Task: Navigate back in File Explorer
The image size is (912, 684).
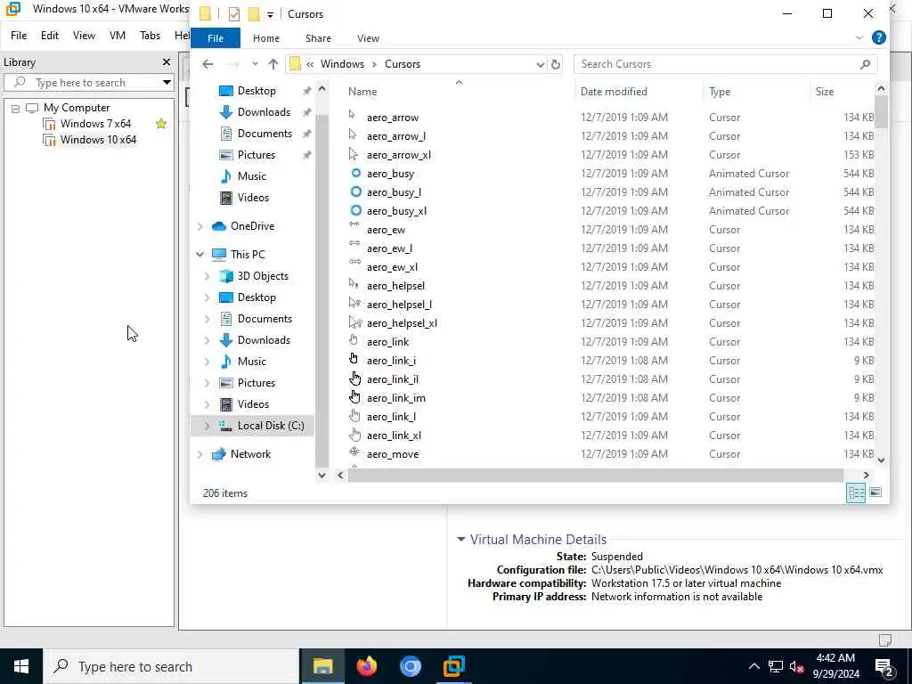Action: (208, 64)
